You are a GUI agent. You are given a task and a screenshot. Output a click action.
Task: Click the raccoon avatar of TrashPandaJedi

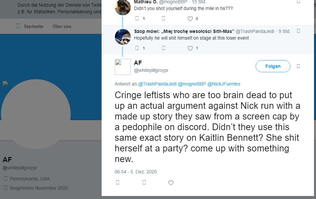123,37
